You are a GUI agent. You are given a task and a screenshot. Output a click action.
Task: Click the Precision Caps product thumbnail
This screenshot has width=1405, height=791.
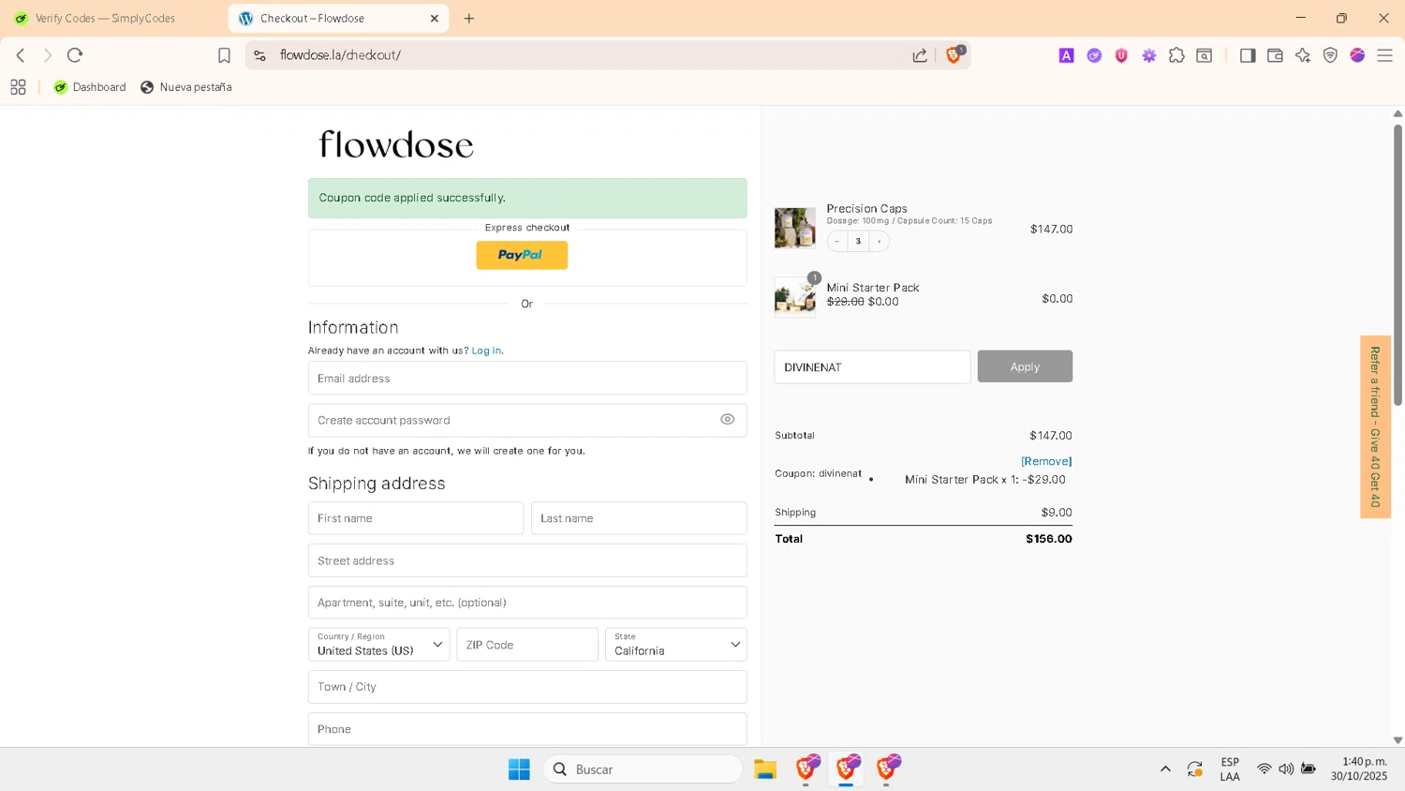click(795, 228)
